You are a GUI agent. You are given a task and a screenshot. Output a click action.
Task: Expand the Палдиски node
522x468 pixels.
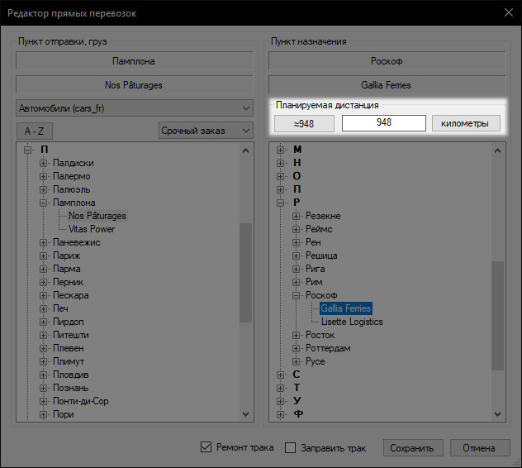(43, 163)
